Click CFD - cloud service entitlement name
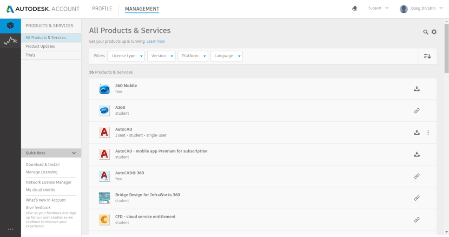The height and width of the screenshot is (237, 449). 145,217
